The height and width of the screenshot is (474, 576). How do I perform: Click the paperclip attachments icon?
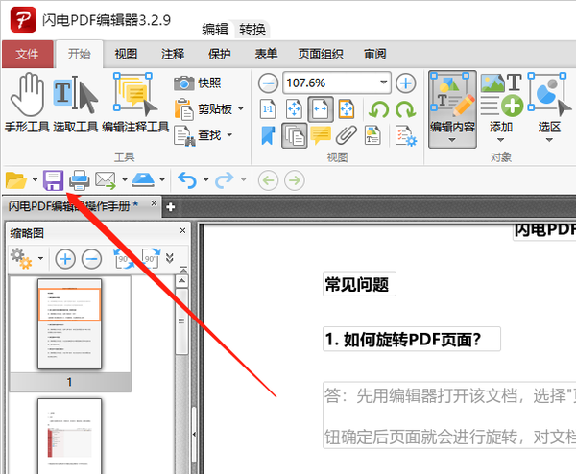348,135
